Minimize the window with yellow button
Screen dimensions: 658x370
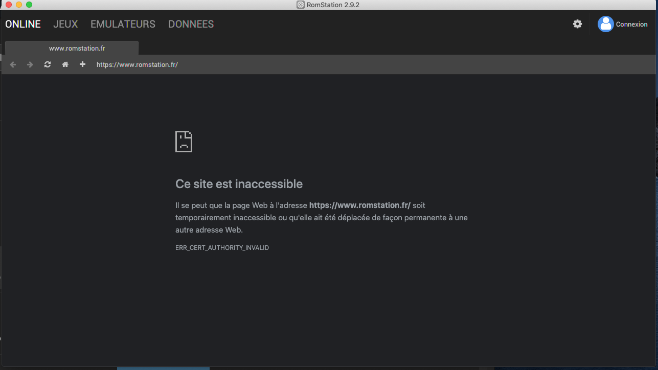(19, 5)
